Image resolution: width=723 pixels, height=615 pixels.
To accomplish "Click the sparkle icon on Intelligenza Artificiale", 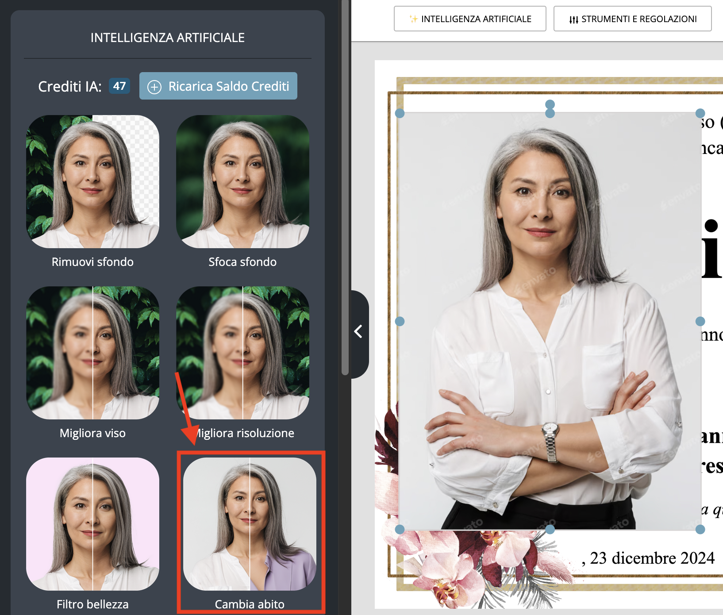I will click(413, 19).
